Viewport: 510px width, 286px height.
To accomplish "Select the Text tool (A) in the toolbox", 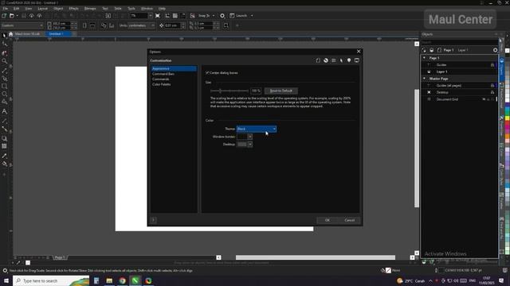I will coord(4,111).
